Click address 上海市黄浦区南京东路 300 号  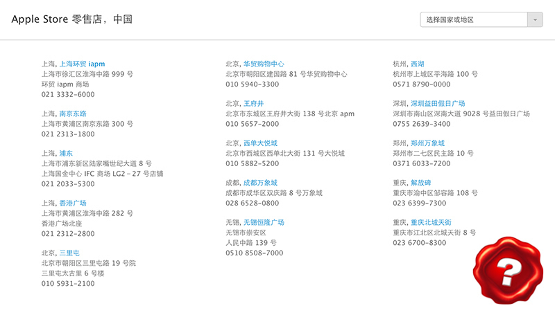[87, 124]
